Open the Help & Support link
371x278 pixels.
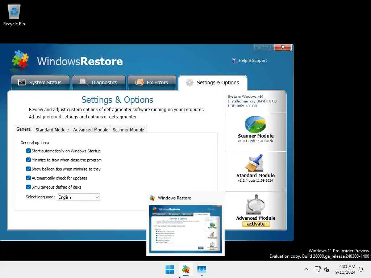coord(253,60)
